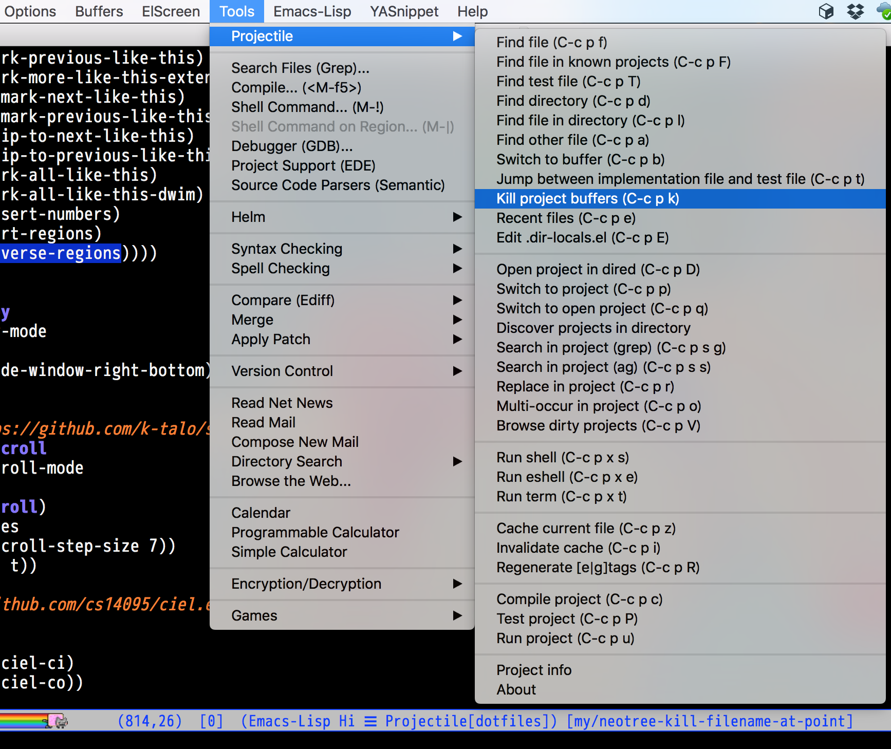Choose Find file in known projects
This screenshot has width=891, height=749.
680,62
